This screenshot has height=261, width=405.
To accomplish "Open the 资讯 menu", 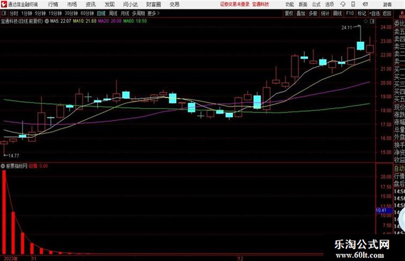I will click(x=91, y=4).
